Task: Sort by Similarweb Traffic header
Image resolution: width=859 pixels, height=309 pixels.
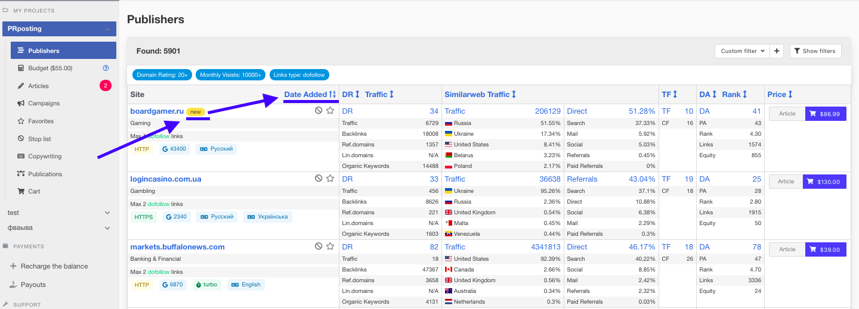Action: [480, 94]
